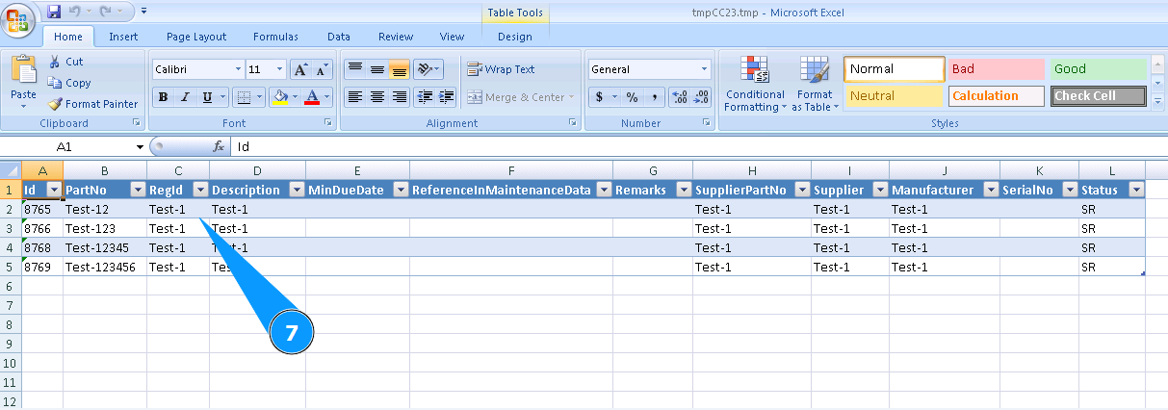
Task: Apply the Bad cell style
Action: coord(997,69)
